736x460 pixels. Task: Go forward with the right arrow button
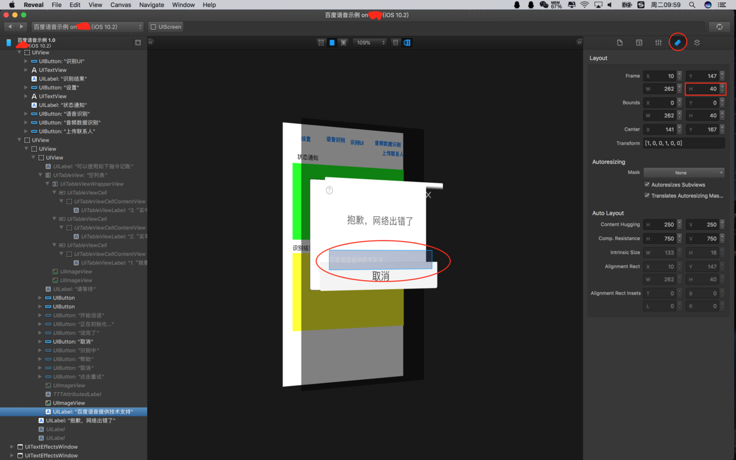22,27
